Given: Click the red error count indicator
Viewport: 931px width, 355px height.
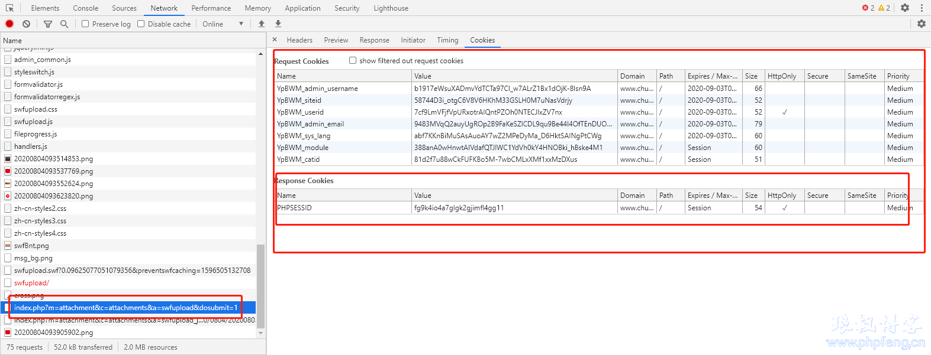Looking at the screenshot, I should [x=868, y=8].
